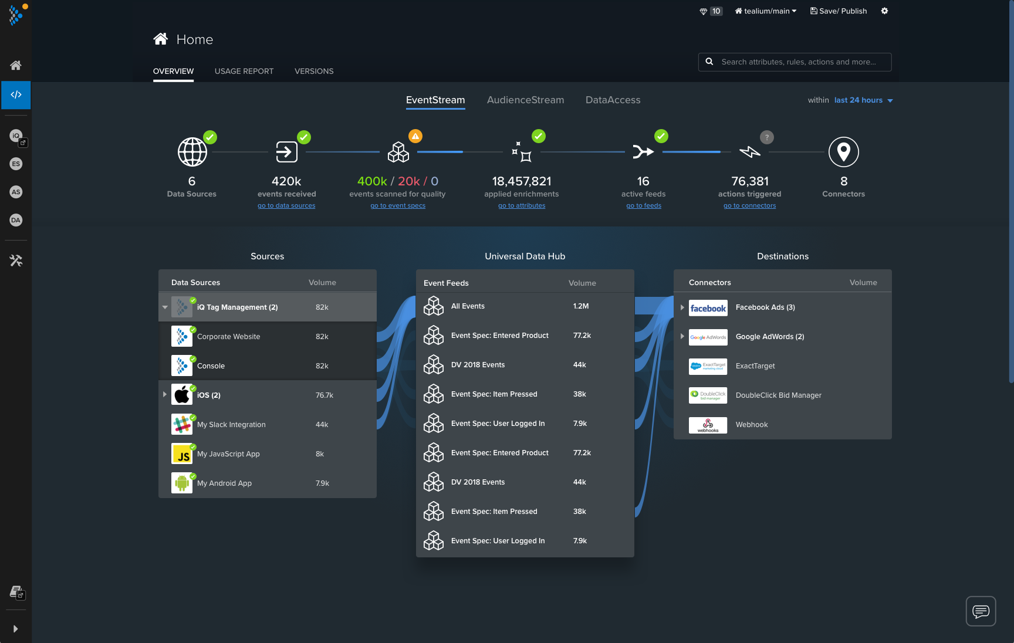Open the tealium/main profile dropdown
The width and height of the screenshot is (1014, 643).
click(x=765, y=11)
